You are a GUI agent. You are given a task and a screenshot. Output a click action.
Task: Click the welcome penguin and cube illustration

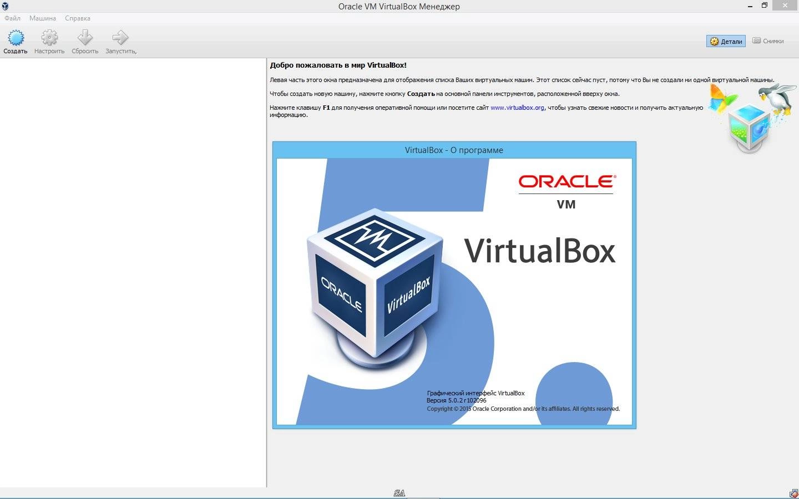pyautogui.click(x=752, y=118)
